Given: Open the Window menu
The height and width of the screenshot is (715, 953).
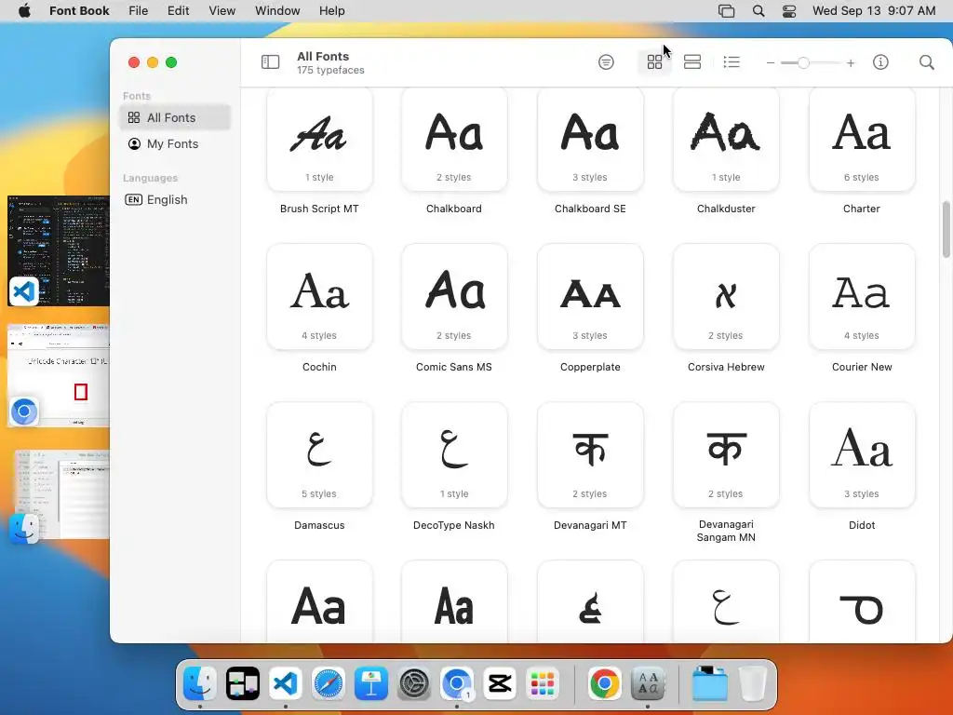Looking at the screenshot, I should click(x=277, y=11).
